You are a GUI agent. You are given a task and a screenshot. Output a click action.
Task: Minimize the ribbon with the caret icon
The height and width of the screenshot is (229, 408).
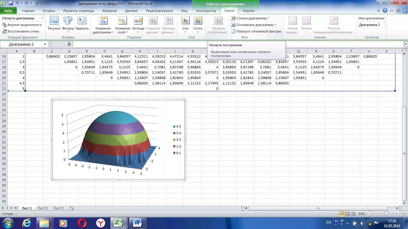[x=379, y=11]
